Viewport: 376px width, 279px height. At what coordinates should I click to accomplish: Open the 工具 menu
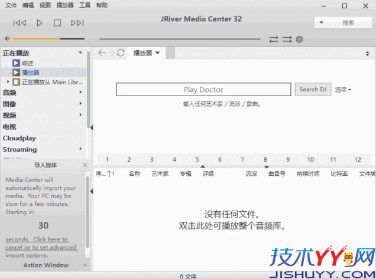pos(85,5)
